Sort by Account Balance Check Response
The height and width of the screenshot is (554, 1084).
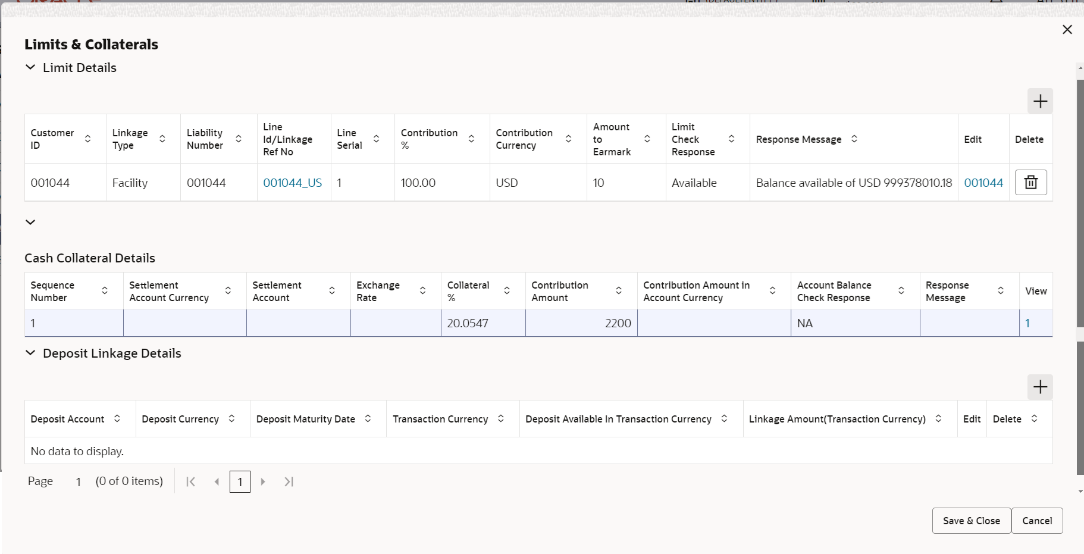click(x=901, y=290)
